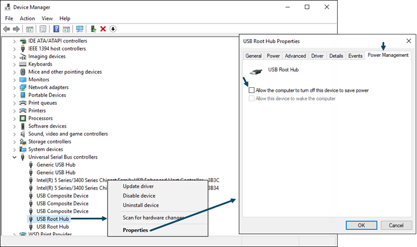
Task: Expand the Network adapters category
Action: 14,87
